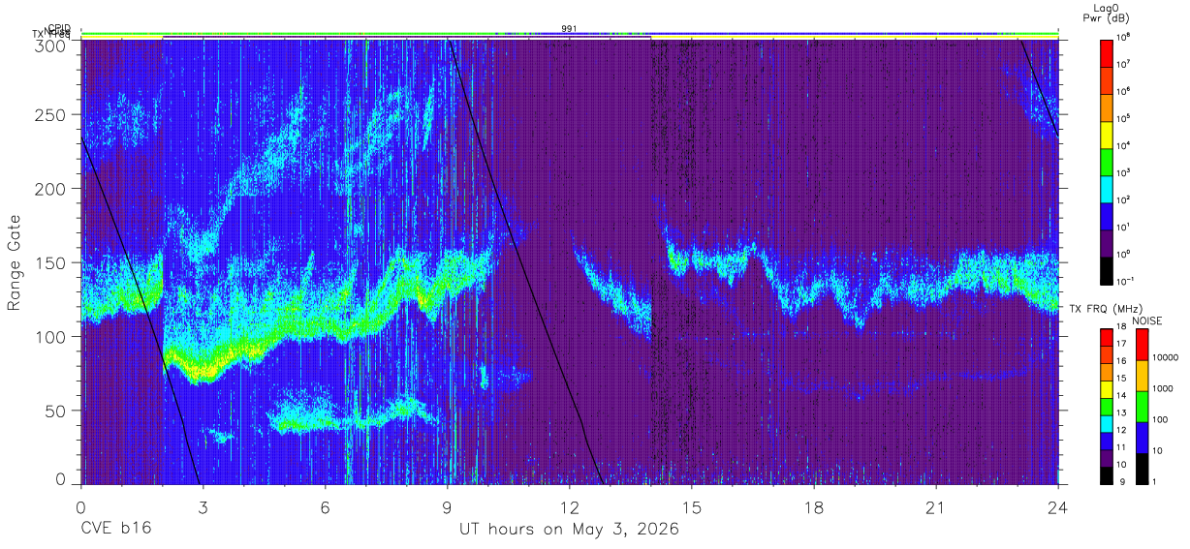Click blue swatch in NOISE legend

(x=1143, y=438)
